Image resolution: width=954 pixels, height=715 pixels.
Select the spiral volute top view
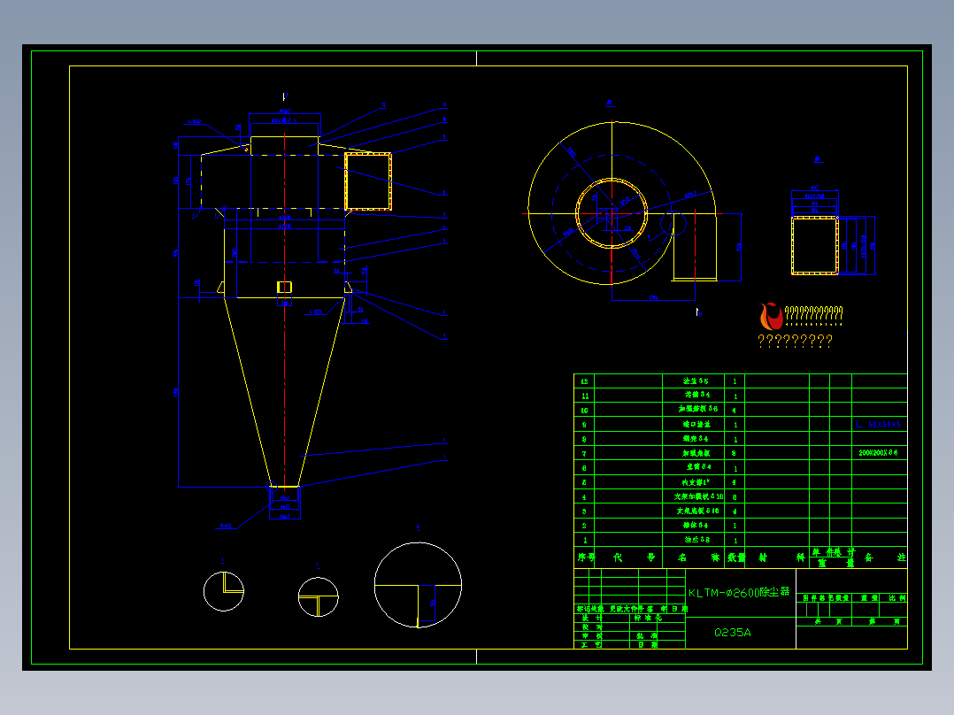pos(622,204)
